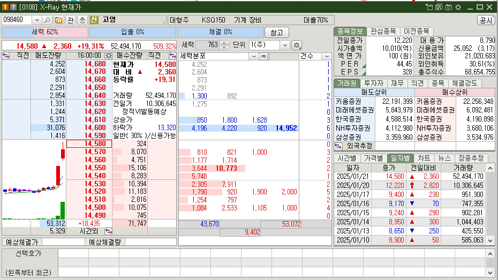Click the 공시 button

[486, 20]
